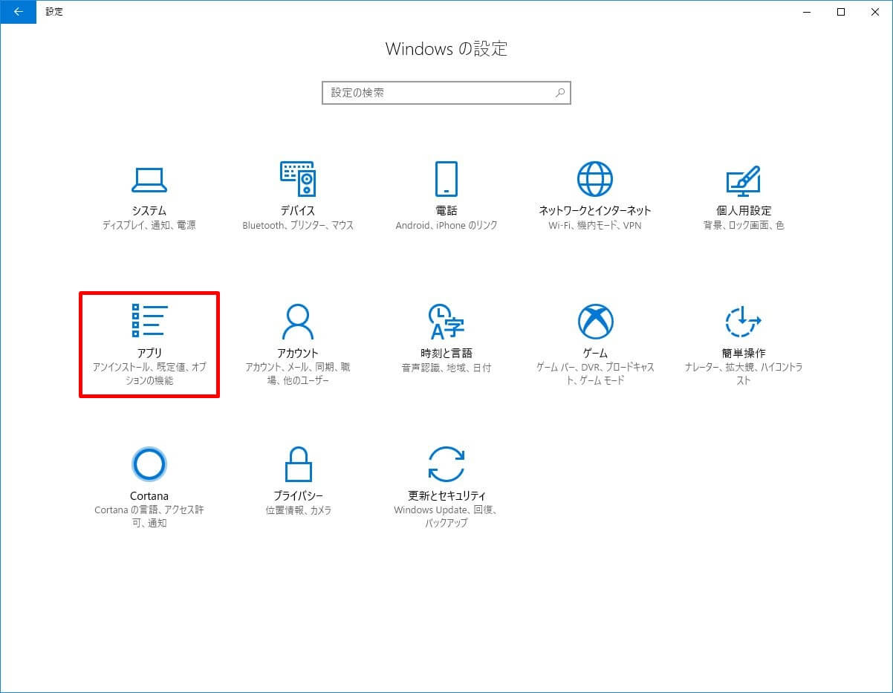Click 'Android、iPhone のリンク' description
Screen dimensions: 893x693
pyautogui.click(x=446, y=225)
